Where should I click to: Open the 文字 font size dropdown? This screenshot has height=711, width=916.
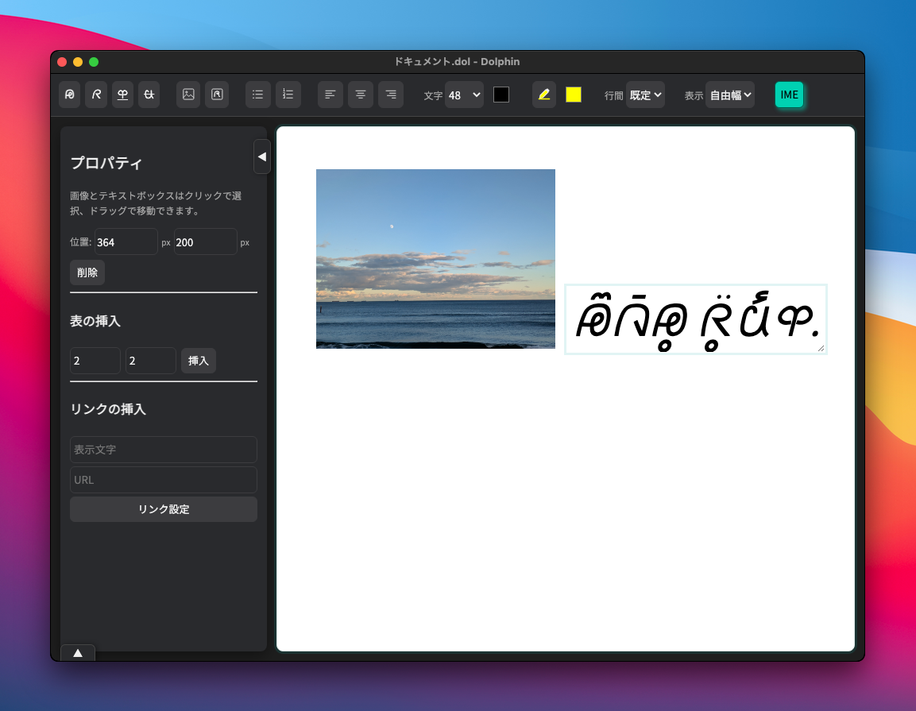coord(464,95)
